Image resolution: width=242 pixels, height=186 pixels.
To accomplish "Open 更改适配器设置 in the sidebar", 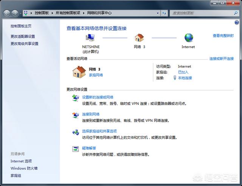I will tap(23, 37).
